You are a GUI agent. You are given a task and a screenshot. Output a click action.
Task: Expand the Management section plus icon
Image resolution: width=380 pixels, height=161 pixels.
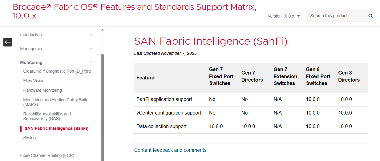91,49
